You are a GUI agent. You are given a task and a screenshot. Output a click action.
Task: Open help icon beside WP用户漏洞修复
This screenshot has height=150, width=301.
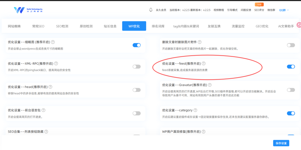(x=203, y=131)
